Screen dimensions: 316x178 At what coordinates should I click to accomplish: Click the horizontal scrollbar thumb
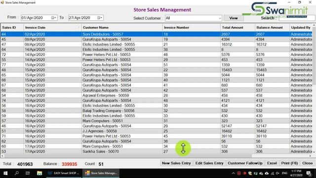point(128,156)
